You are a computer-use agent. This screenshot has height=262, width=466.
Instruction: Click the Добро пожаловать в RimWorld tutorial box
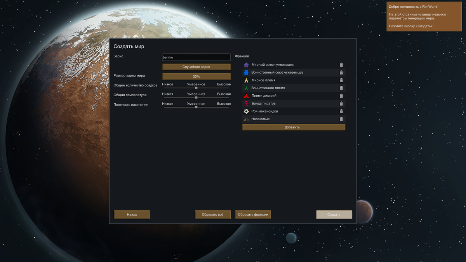[424, 16]
